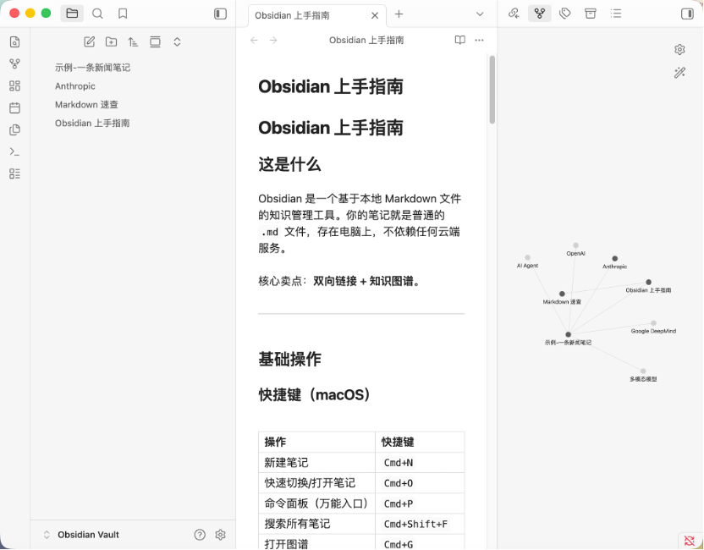Viewport: 704px width, 550px height.
Task: Click graph animate wand icon
Action: coord(679,72)
